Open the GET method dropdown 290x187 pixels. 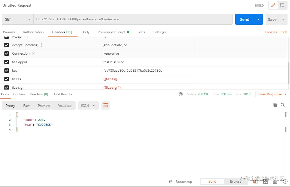(x=17, y=19)
